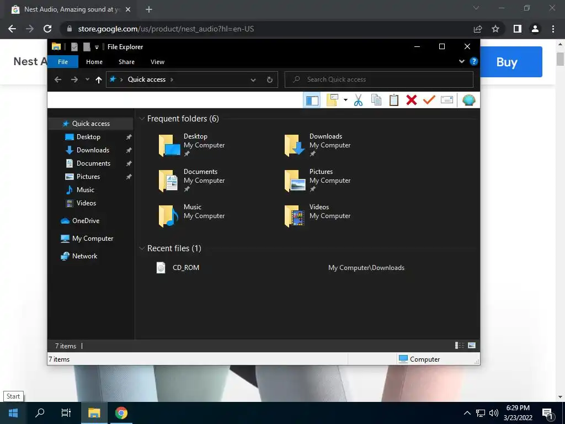Close the Nest Audio tab
This screenshot has width=565, height=424.
click(x=128, y=9)
